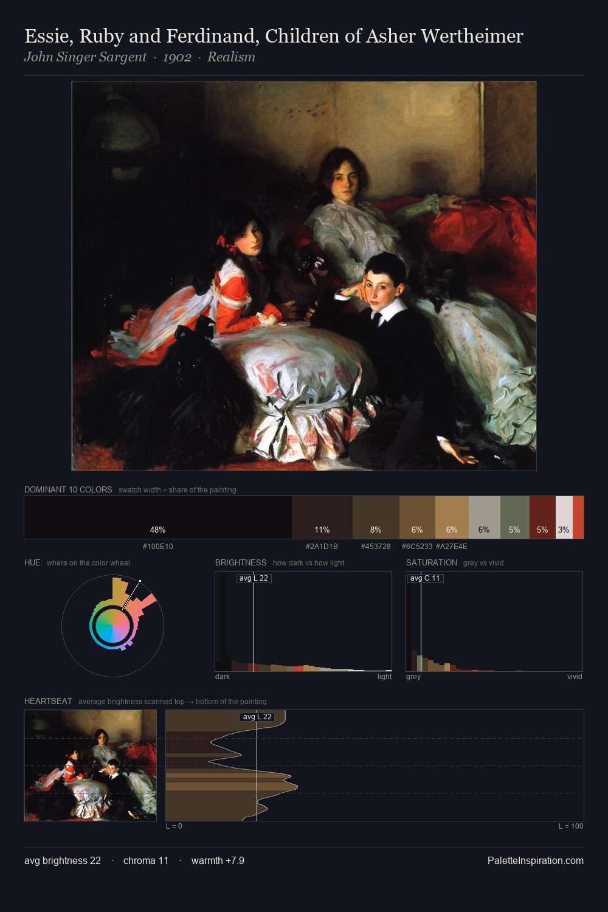Viewport: 608px width, 912px height.
Task: Click the 'grey' axis label
Action: click(413, 677)
